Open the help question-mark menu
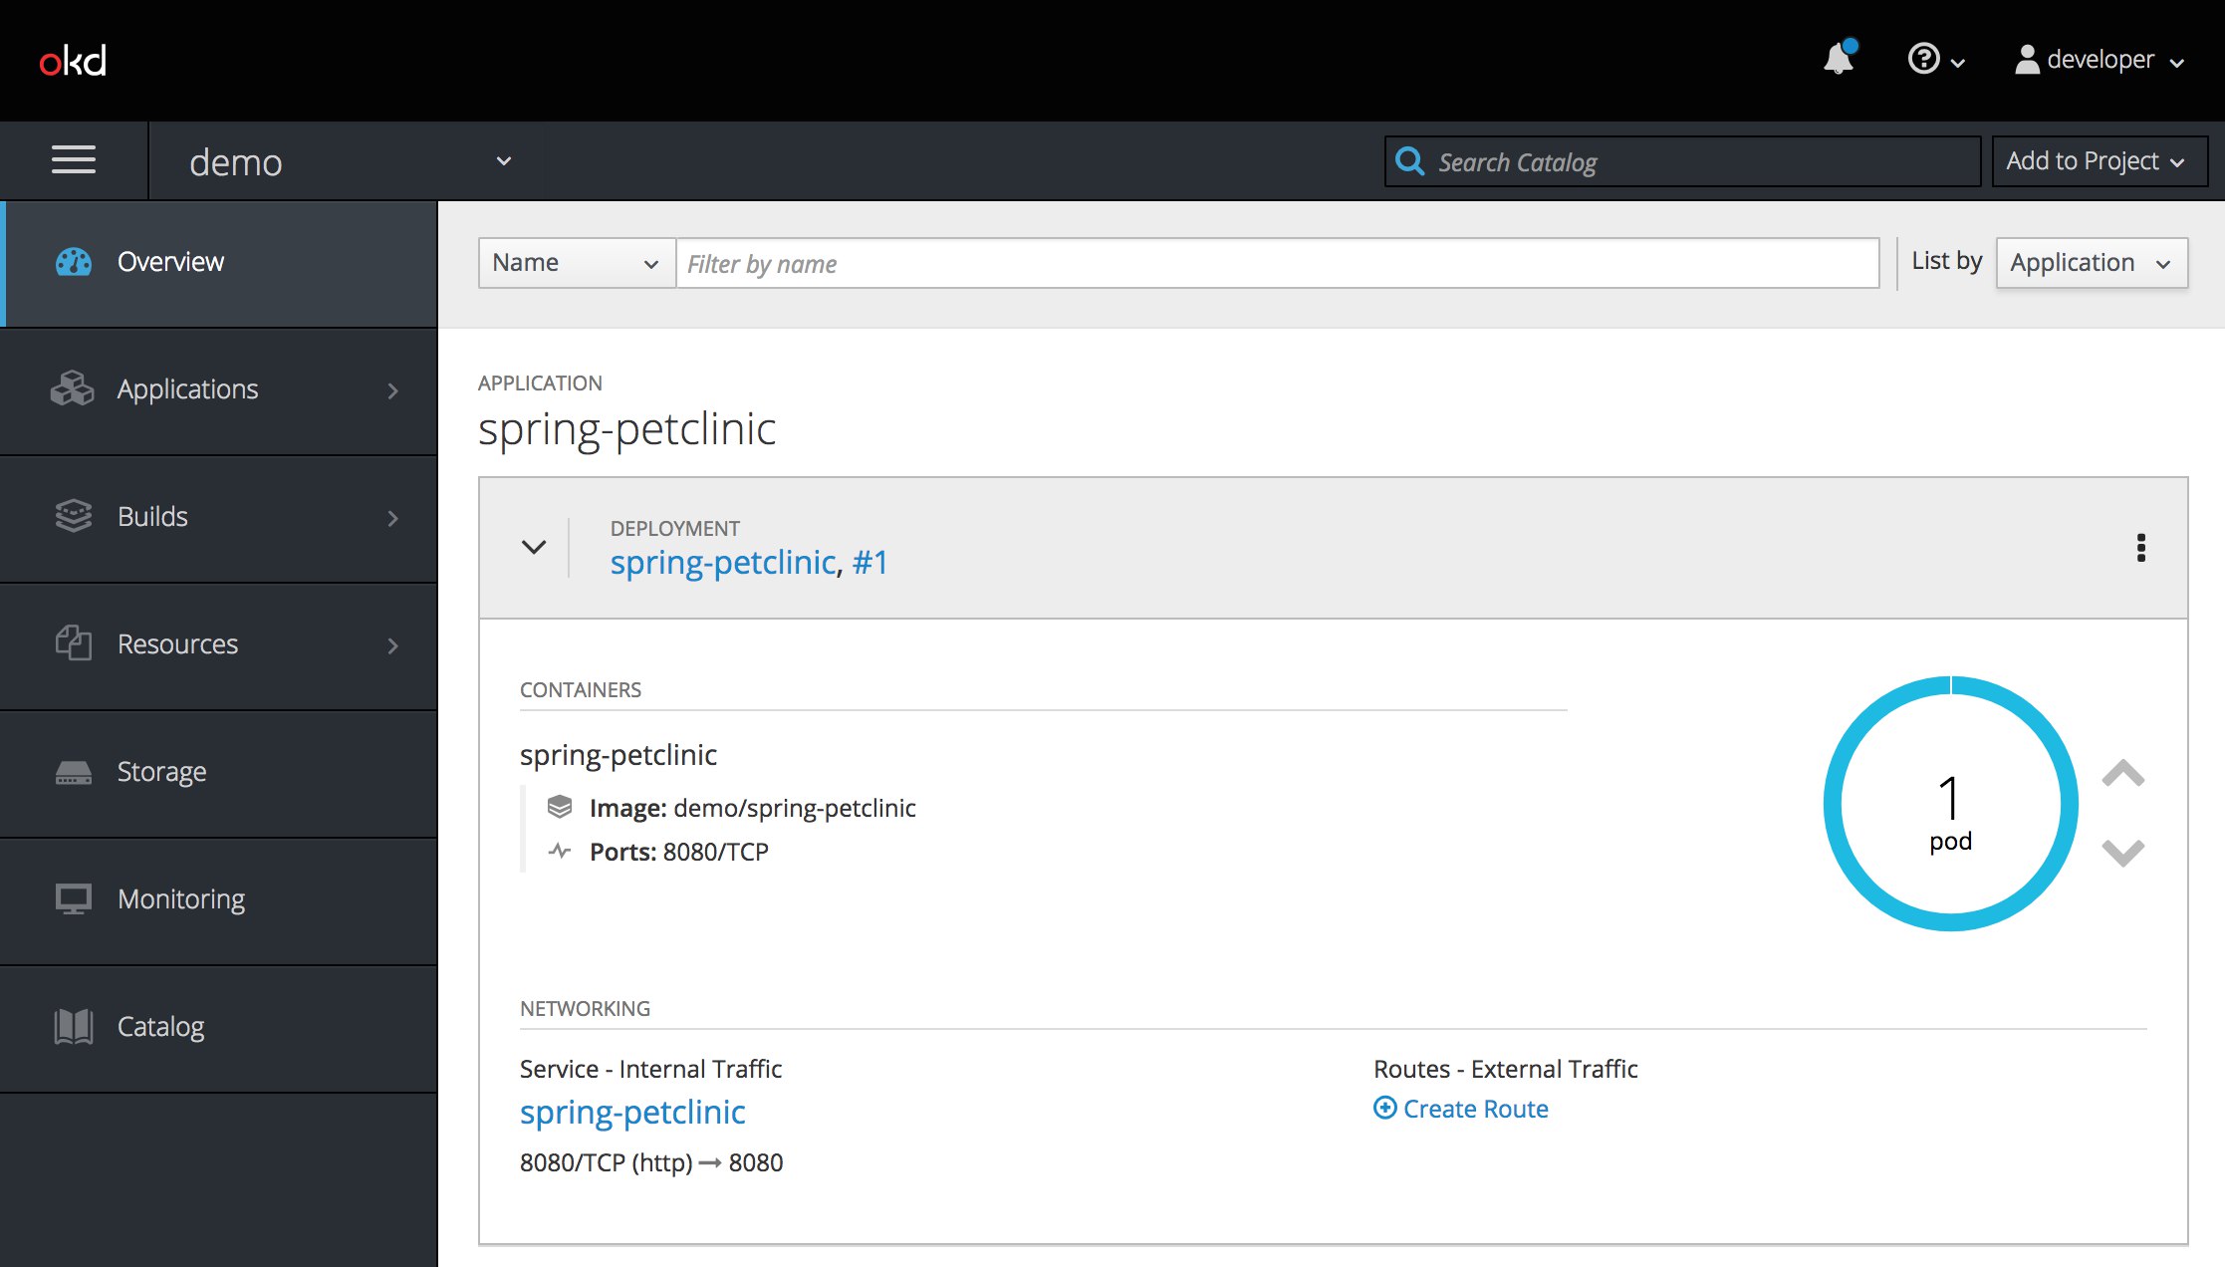The width and height of the screenshot is (2225, 1267). point(1935,60)
